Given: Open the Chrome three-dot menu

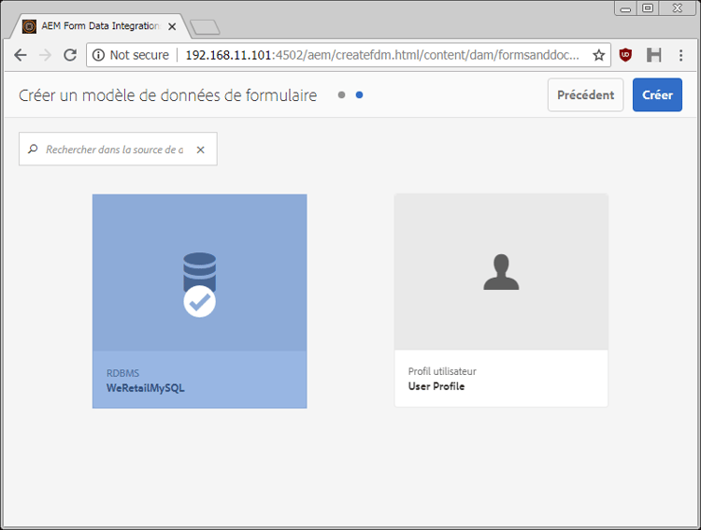Looking at the screenshot, I should (680, 55).
